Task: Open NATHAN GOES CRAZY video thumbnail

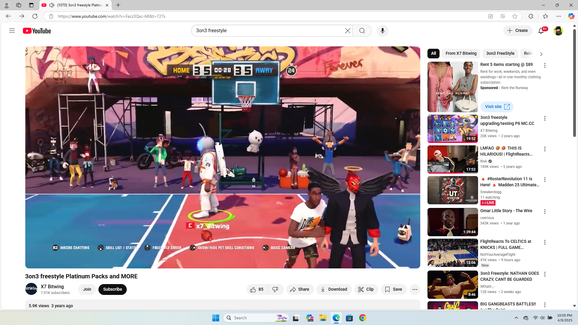Action: click(x=453, y=285)
